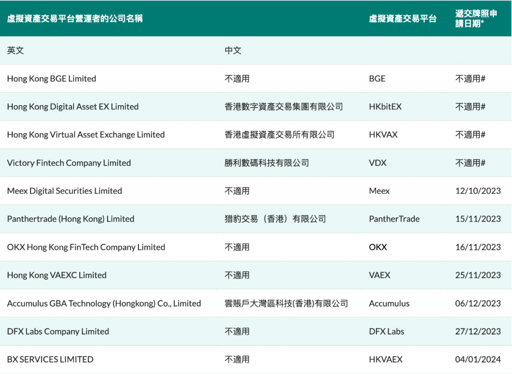Click the HKbitEX platform cell
Image resolution: width=512 pixels, height=374 pixels.
pos(385,107)
